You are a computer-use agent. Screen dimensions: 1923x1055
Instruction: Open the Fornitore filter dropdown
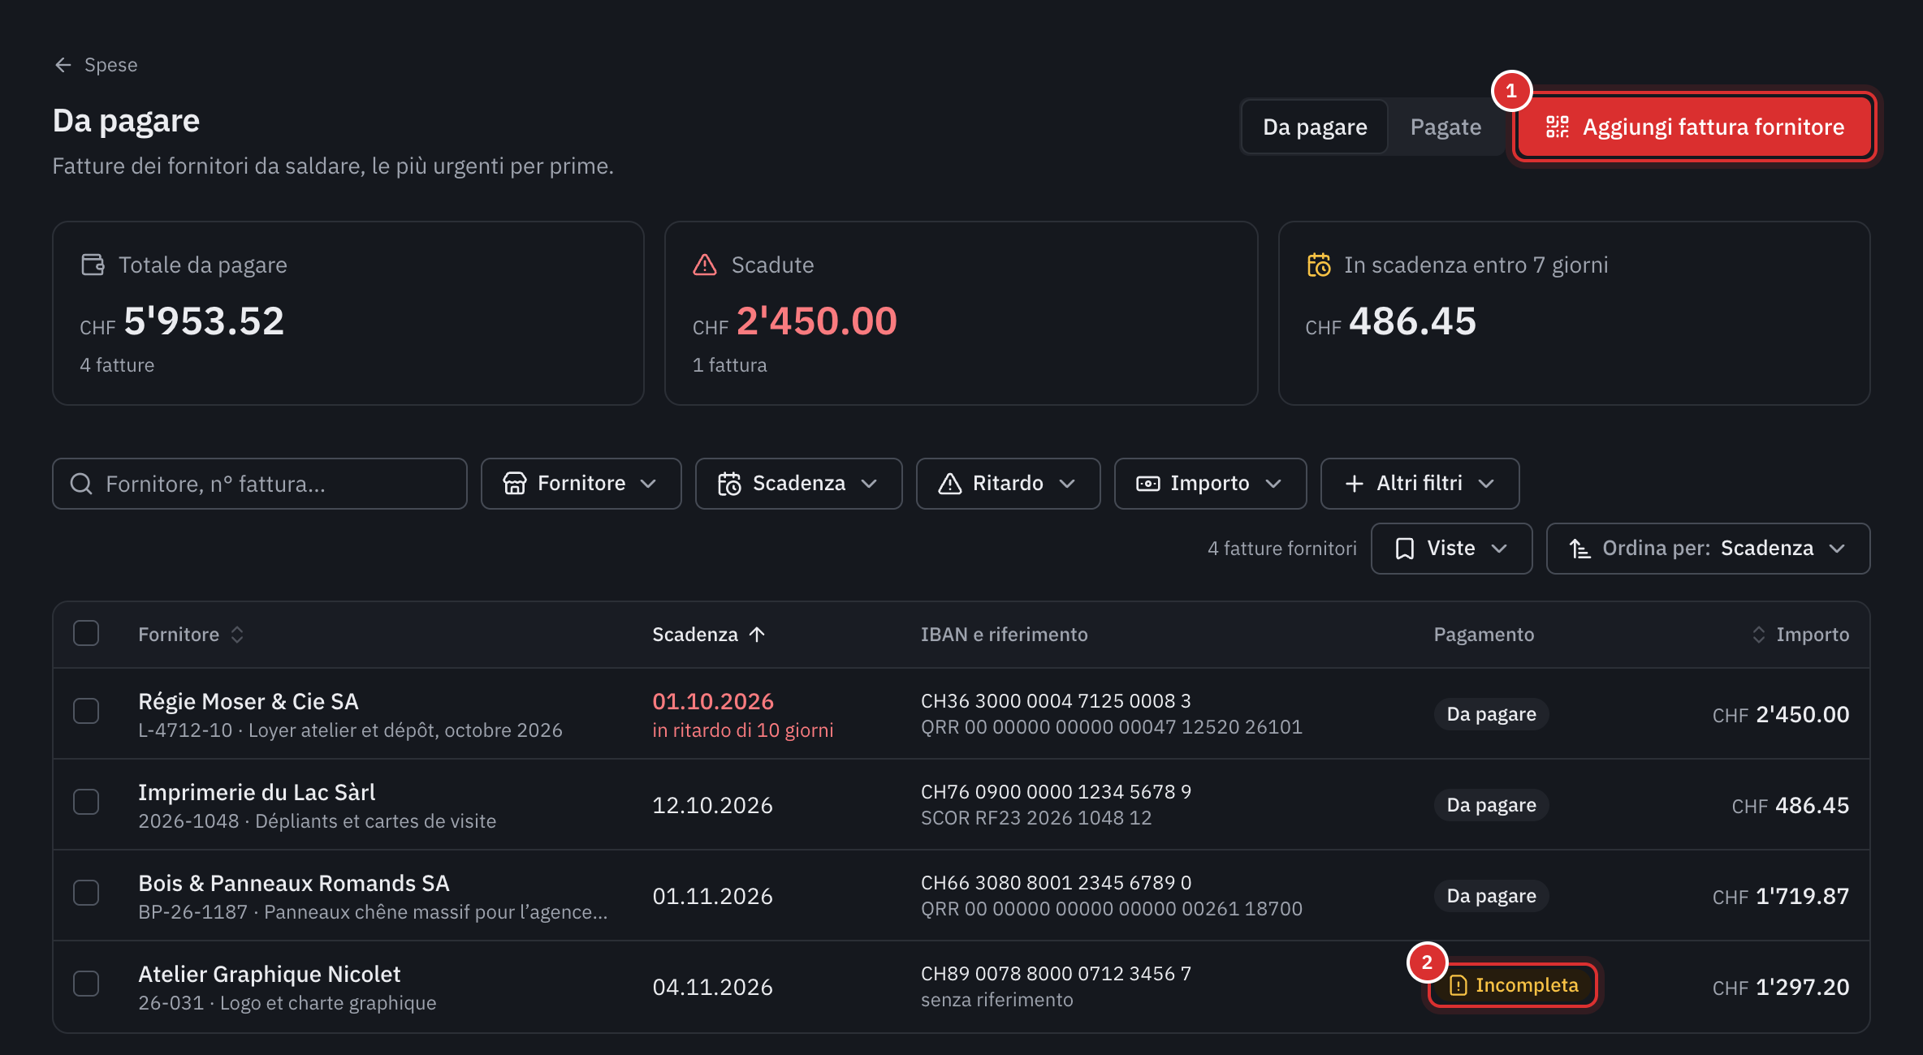[581, 484]
